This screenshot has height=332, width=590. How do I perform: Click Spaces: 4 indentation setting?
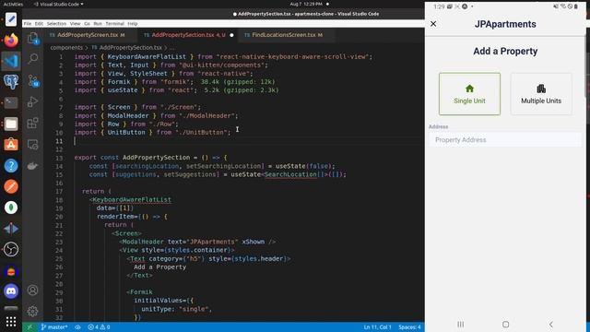click(x=409, y=327)
